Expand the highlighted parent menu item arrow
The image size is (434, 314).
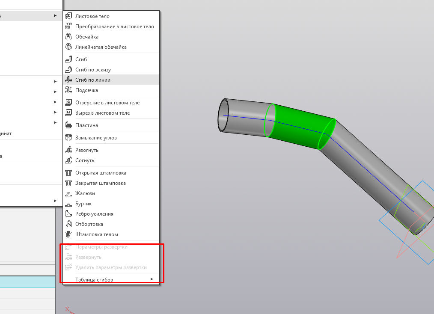pos(55,16)
